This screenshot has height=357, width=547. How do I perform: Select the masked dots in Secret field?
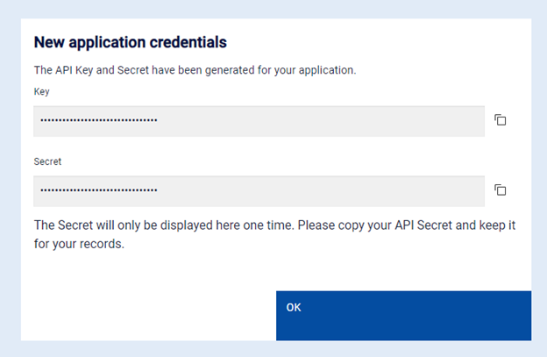99,190
